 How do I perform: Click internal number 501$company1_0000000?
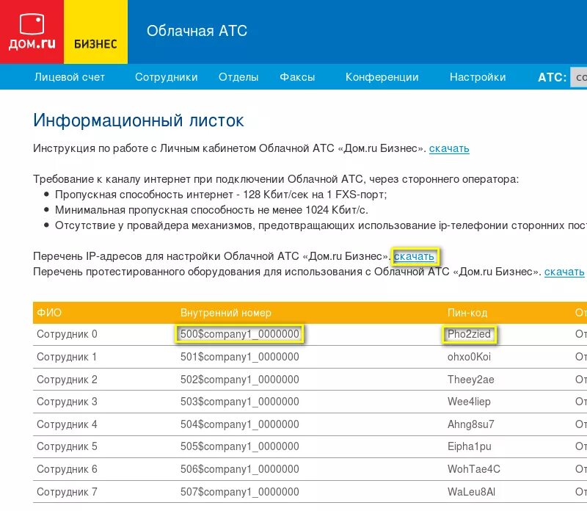tap(240, 357)
